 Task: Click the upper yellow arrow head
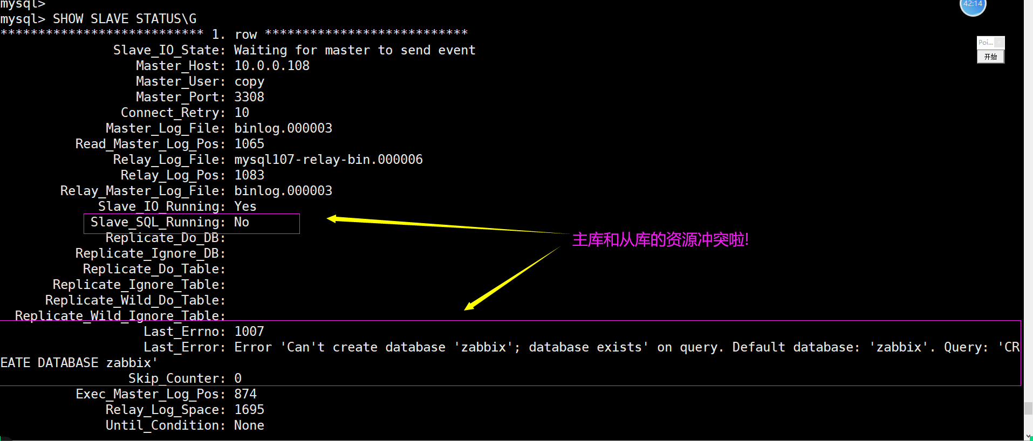(x=333, y=218)
